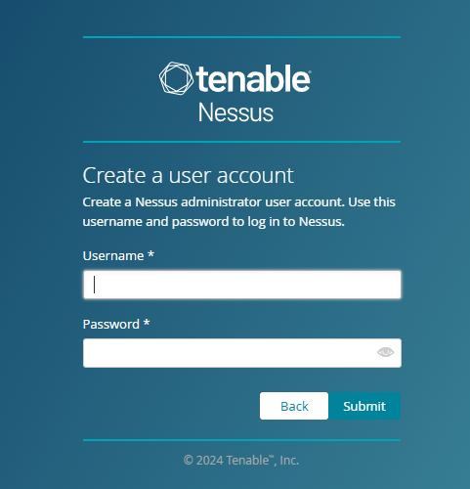
Task: Click the required asterisk beside Username
Action: click(150, 254)
